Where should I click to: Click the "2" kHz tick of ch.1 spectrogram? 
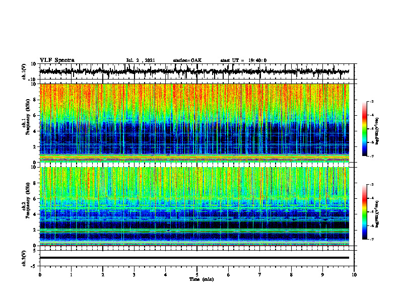point(35,147)
